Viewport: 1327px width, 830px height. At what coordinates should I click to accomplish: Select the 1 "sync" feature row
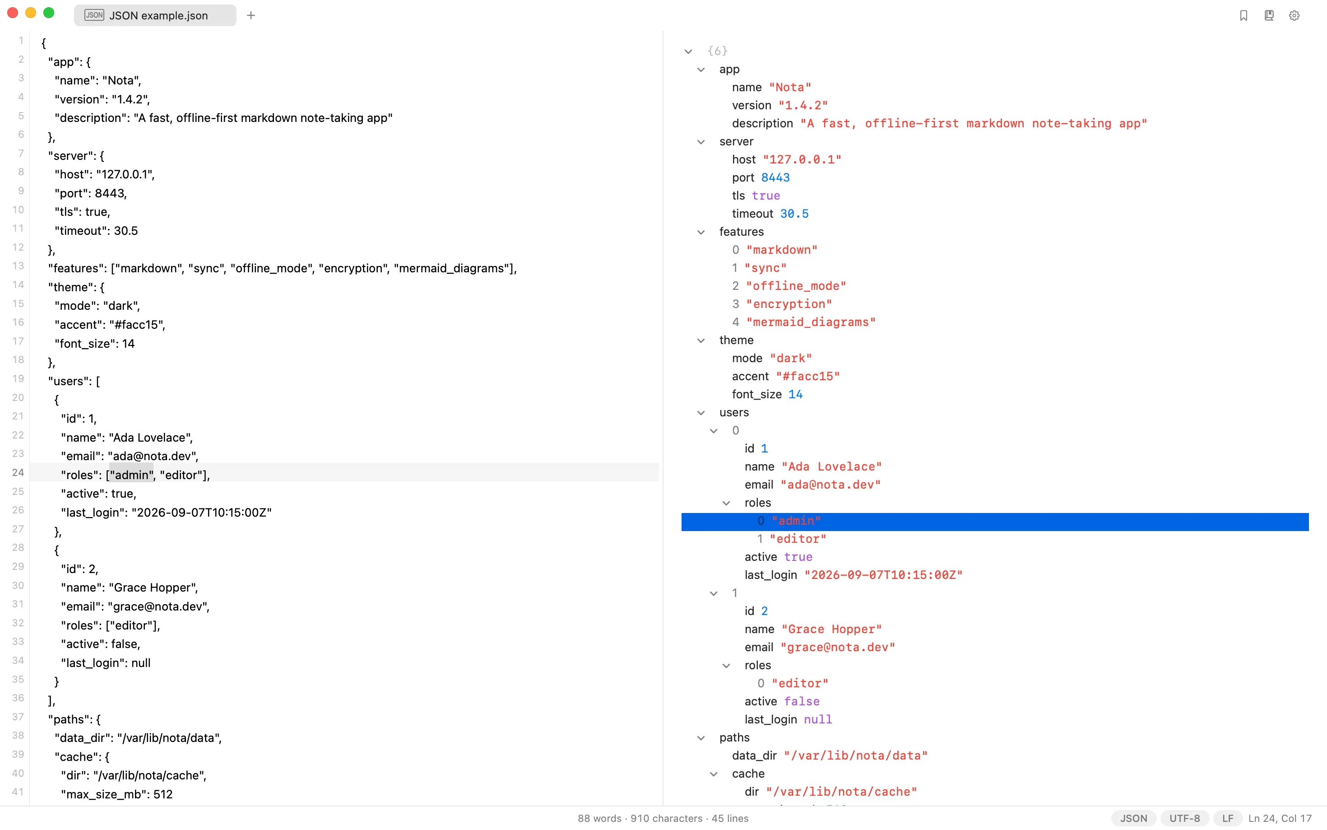click(x=994, y=268)
